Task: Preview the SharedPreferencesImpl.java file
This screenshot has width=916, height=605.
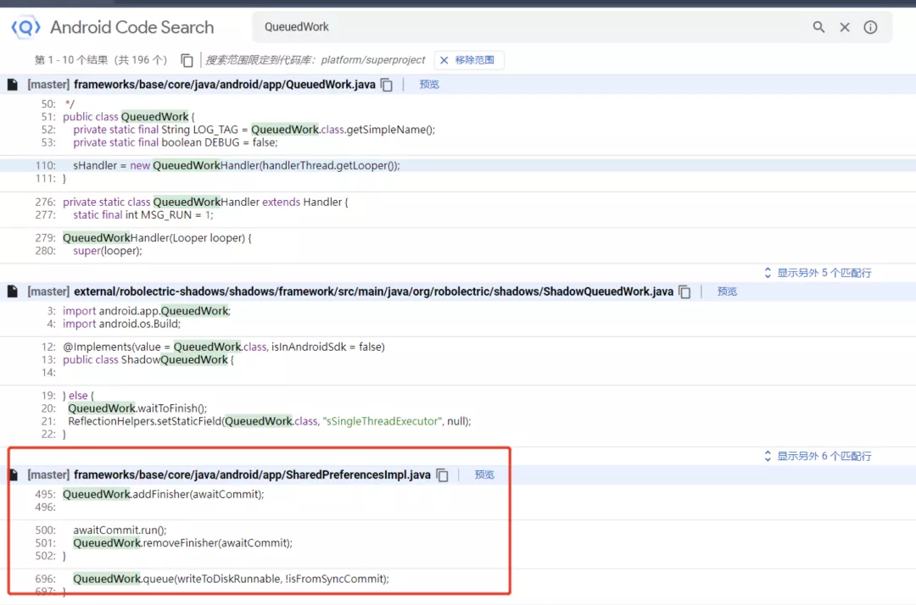Action: [x=484, y=475]
